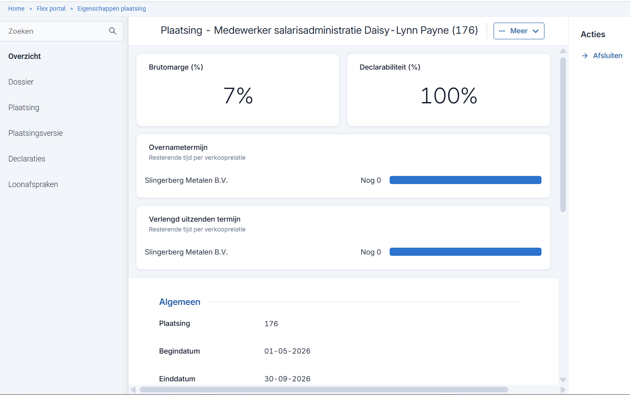This screenshot has width=630, height=395.
Task: Click the Verlengd uitzenden termijn progress bar
Action: 465,252
